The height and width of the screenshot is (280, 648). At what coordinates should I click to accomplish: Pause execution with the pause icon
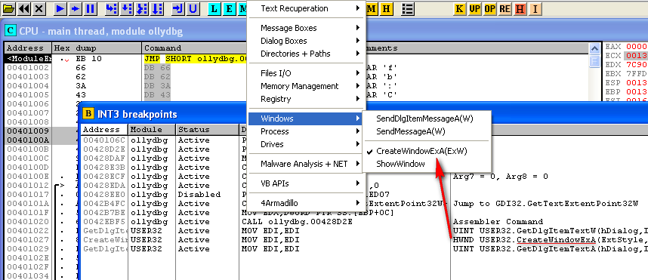(x=91, y=8)
